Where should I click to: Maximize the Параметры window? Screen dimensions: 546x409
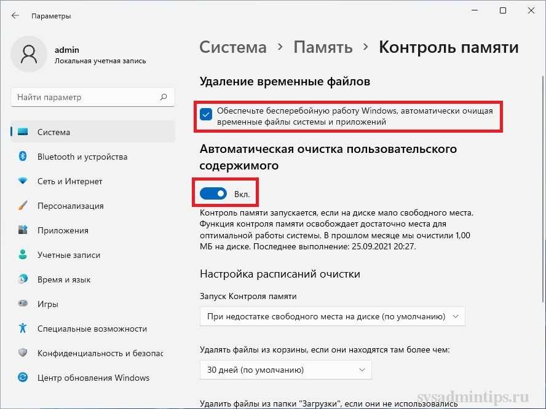(503, 10)
